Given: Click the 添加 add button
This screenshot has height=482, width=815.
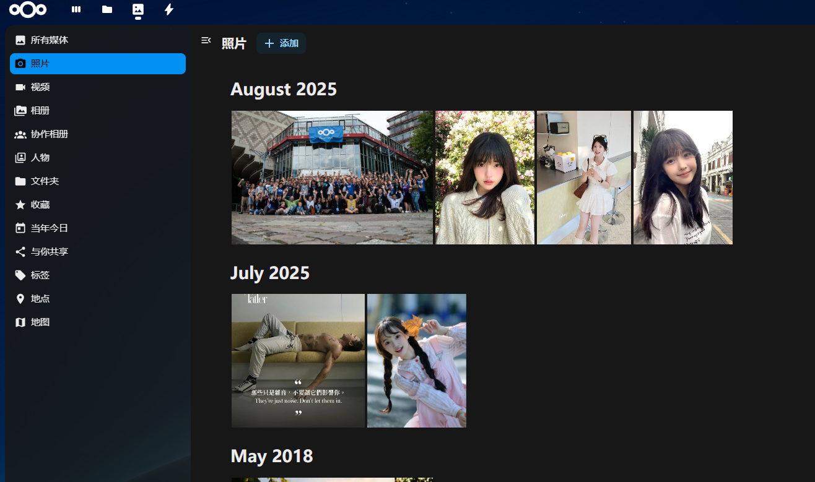Looking at the screenshot, I should pos(281,43).
